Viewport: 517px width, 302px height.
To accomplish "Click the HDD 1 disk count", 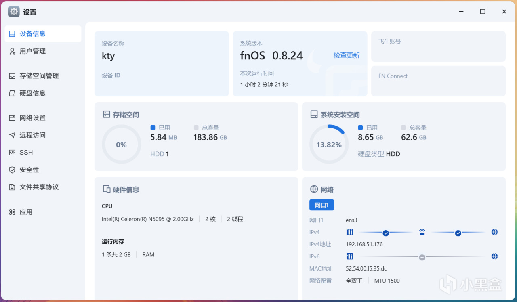I will click(x=160, y=154).
